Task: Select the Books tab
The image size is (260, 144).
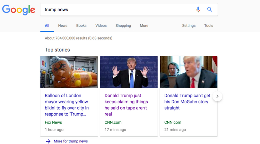Action: pos(81,26)
